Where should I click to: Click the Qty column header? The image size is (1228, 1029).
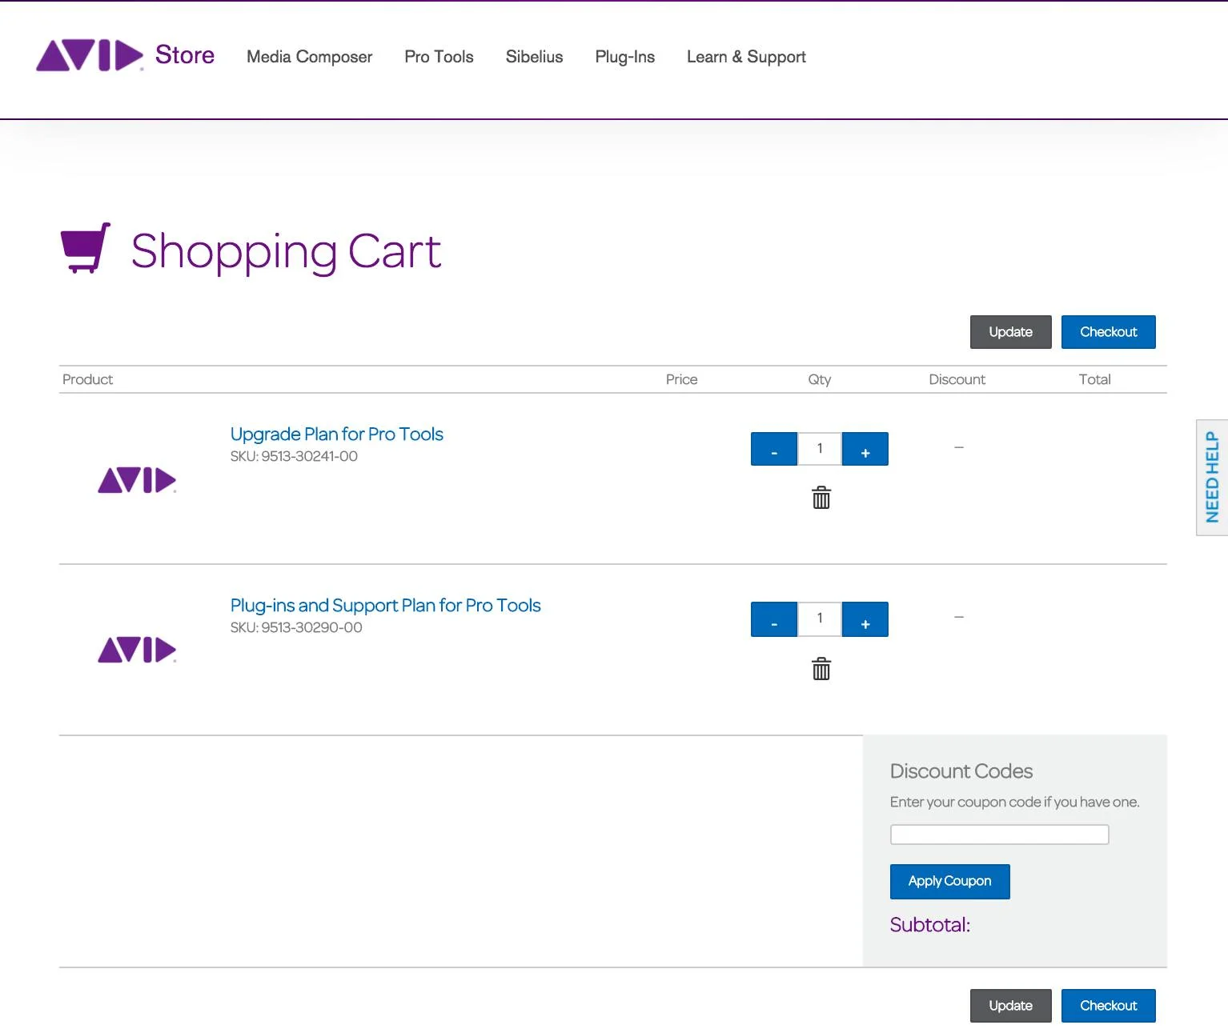click(819, 379)
